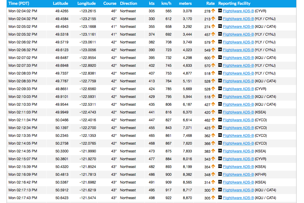Follow the FlightAware ADS-B link in the 02:17:43 PM row
This screenshot has width=304, height=203.
pyautogui.click(x=238, y=198)
